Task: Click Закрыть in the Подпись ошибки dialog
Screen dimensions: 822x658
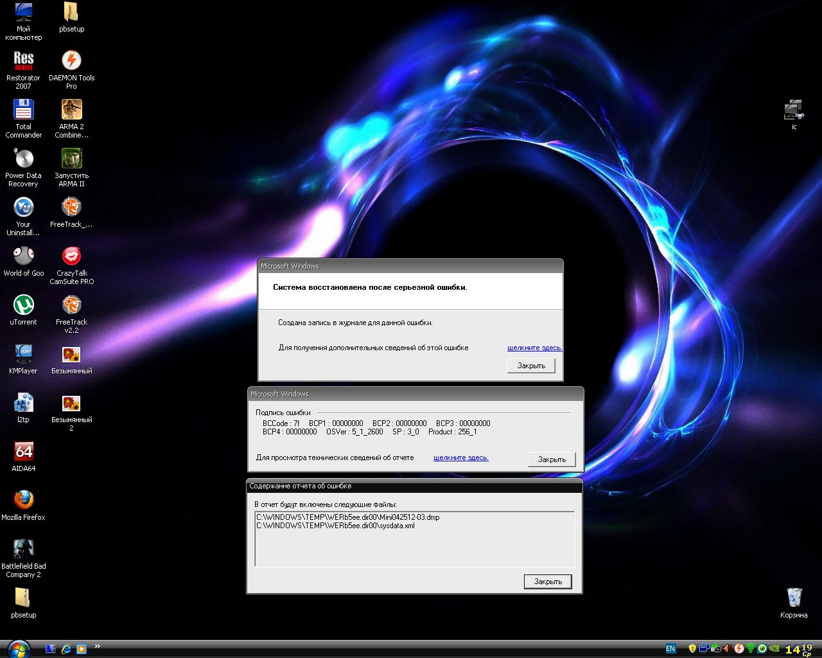Action: (x=552, y=459)
